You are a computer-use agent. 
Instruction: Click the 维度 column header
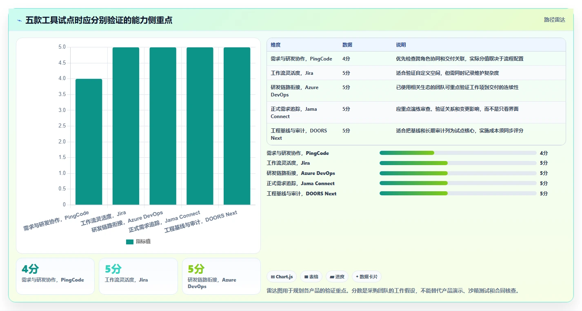point(275,45)
